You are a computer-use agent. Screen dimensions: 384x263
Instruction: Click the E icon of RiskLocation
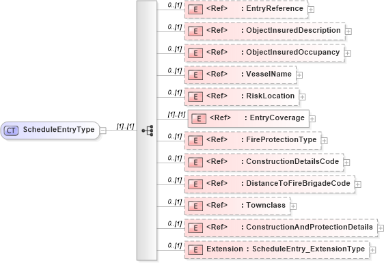click(195, 97)
